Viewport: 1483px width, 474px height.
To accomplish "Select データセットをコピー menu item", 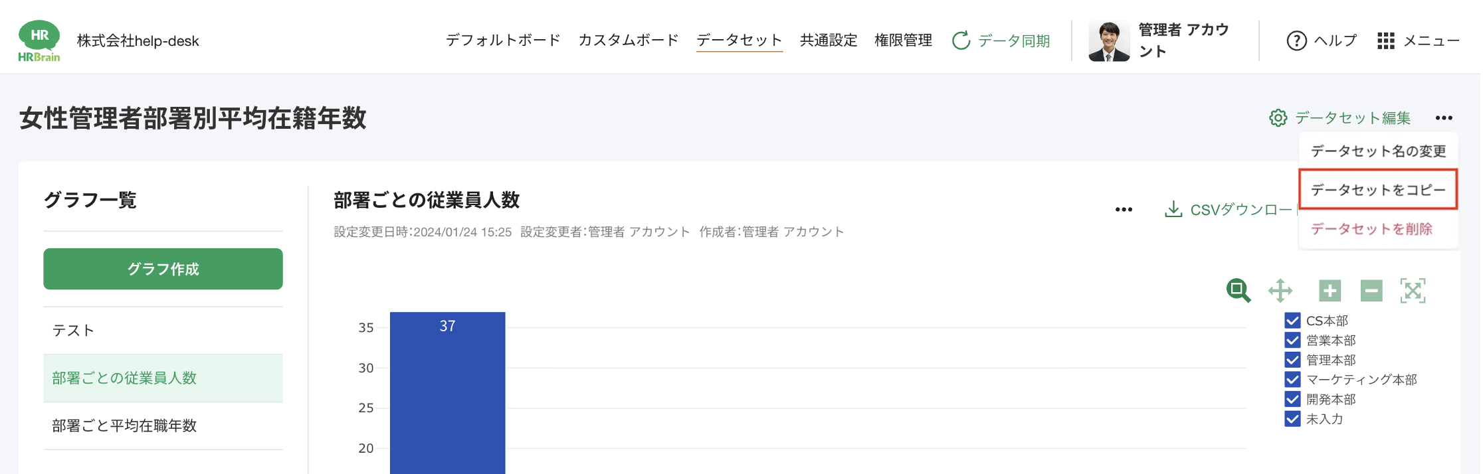I will click(1378, 190).
